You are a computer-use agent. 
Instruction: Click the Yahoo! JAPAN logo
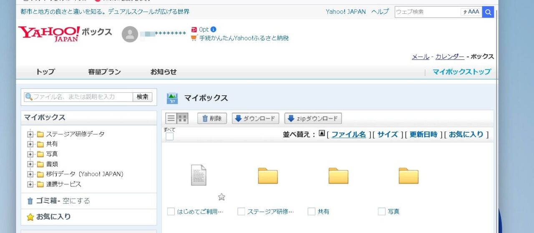pyautogui.click(x=49, y=33)
